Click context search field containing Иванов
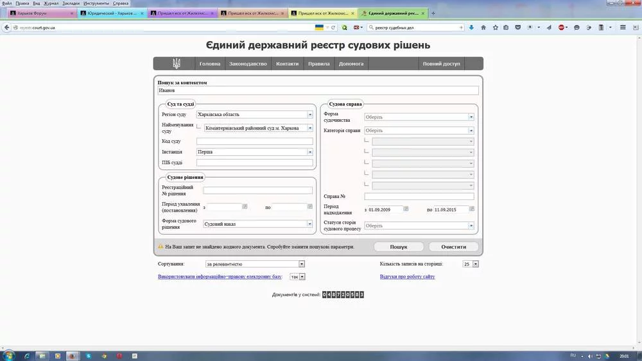The width and height of the screenshot is (642, 361). pos(318,90)
